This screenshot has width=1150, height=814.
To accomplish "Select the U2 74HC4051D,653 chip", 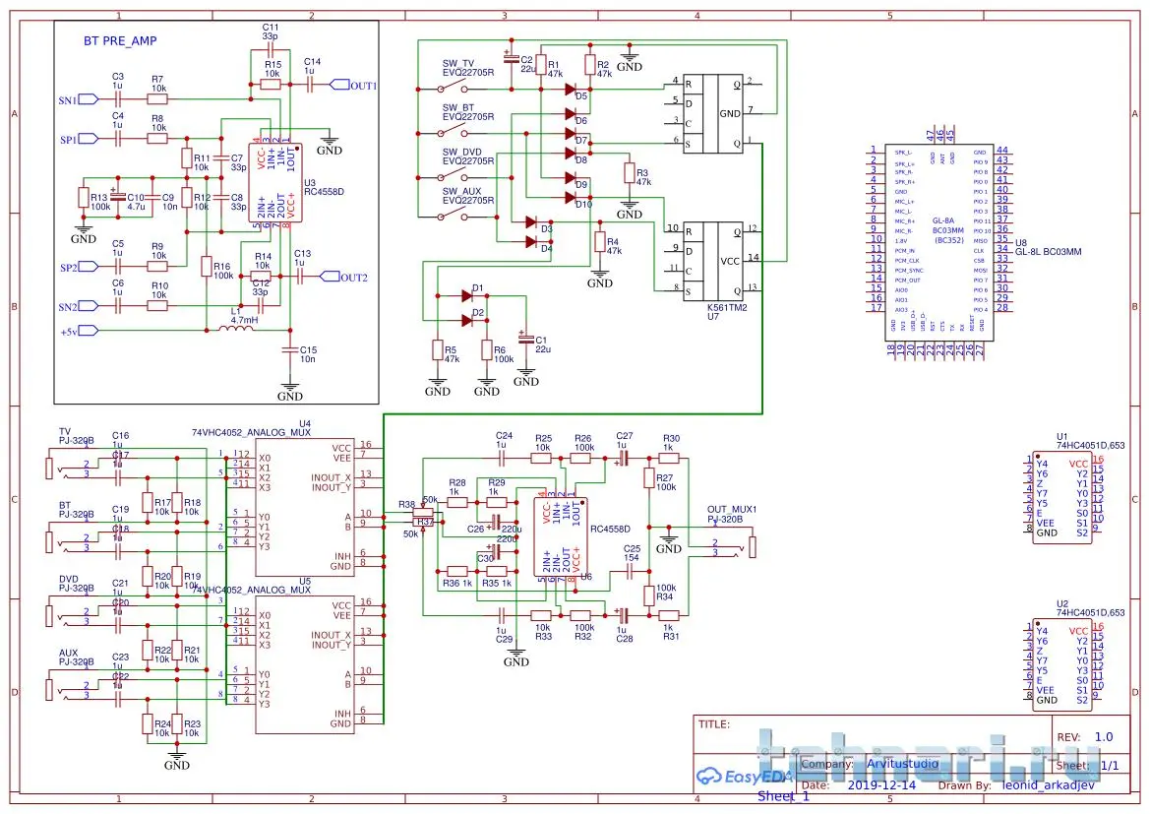I will (1062, 664).
